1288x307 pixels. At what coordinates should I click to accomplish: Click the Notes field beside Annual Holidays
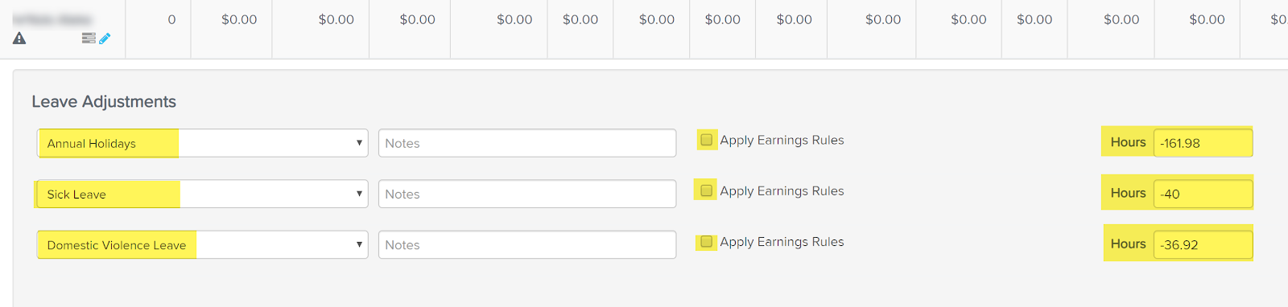point(527,143)
